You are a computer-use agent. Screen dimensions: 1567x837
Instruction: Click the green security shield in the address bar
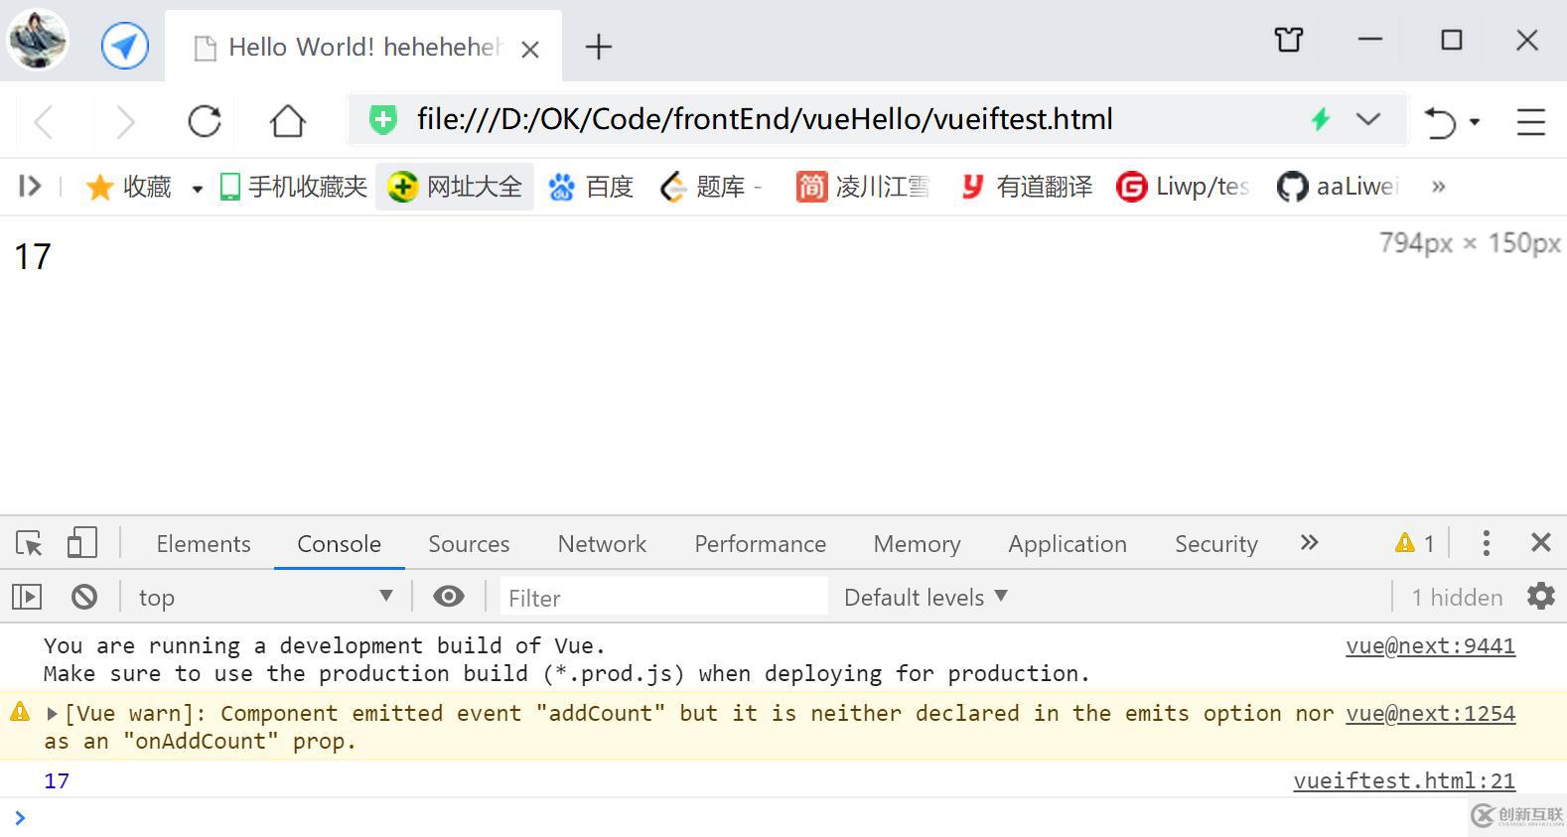pyautogui.click(x=382, y=120)
